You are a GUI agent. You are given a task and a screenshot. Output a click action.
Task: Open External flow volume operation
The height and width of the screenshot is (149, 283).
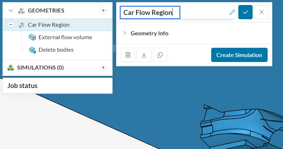point(65,37)
